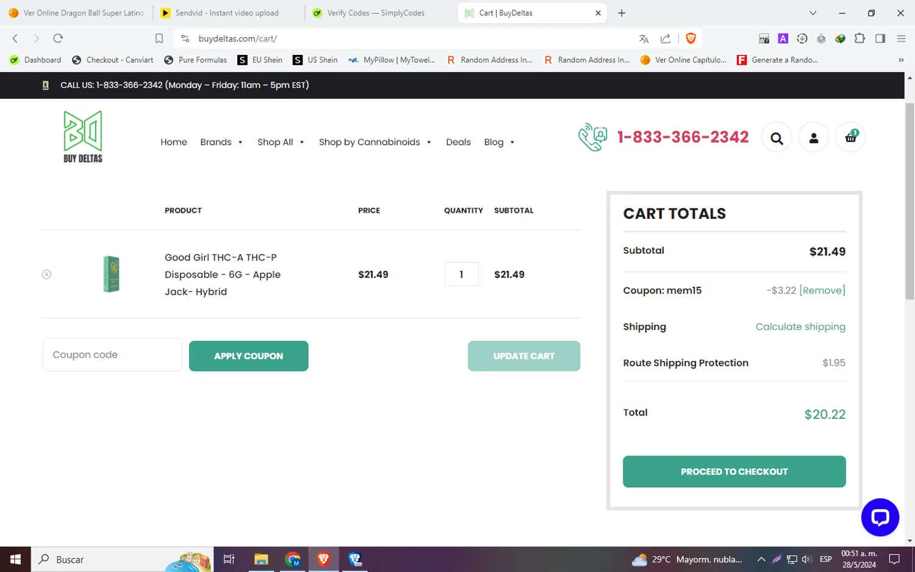Show more bookmarks chevron

(x=901, y=60)
